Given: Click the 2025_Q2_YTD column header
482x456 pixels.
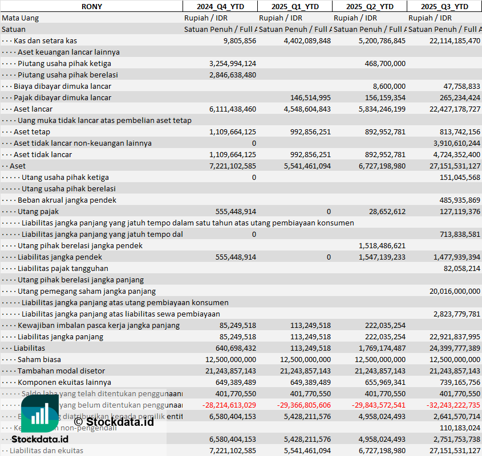Looking at the screenshot, I should pos(369,6).
